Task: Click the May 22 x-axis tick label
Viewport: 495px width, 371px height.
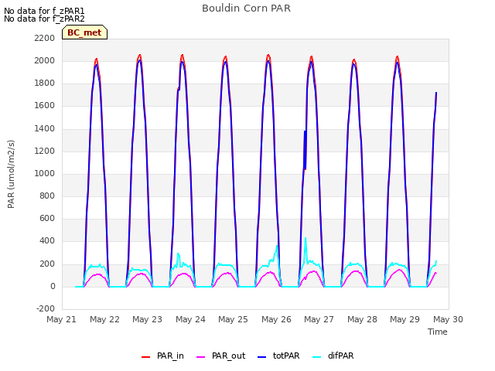Action: tap(104, 319)
